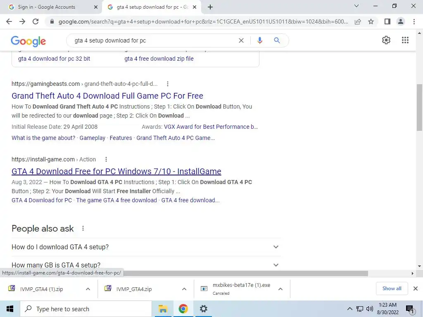Image resolution: width=423 pixels, height=317 pixels.
Task: Open the tab search chevron
Action: click(356, 6)
